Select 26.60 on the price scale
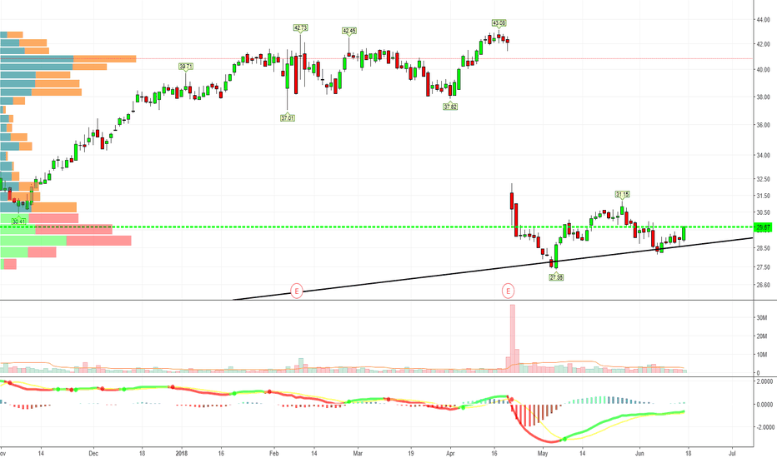This screenshot has width=777, height=458. 763,285
